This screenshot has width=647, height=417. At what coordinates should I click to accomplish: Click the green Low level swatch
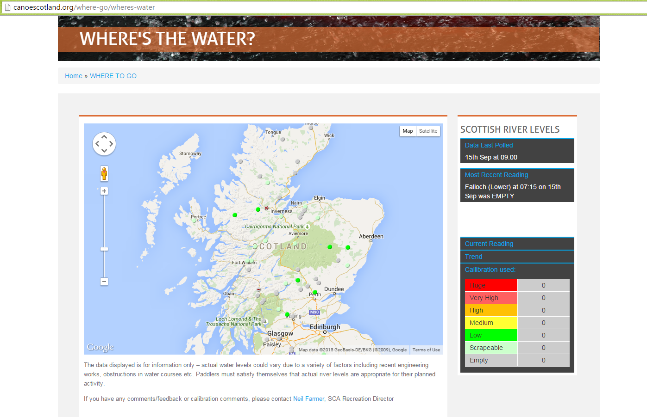click(491, 335)
